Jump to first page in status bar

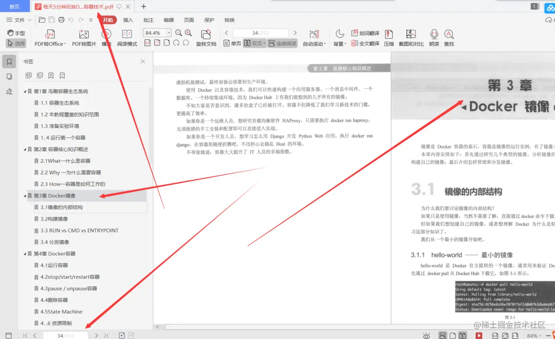coord(25,335)
